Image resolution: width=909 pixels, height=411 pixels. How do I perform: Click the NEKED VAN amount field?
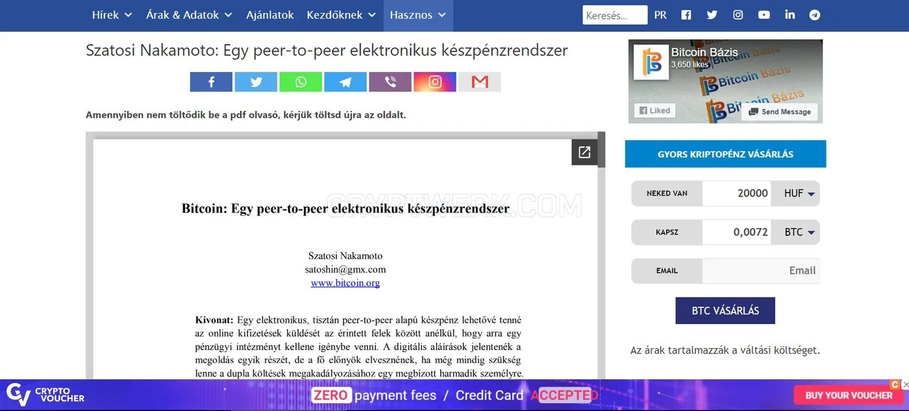point(737,193)
